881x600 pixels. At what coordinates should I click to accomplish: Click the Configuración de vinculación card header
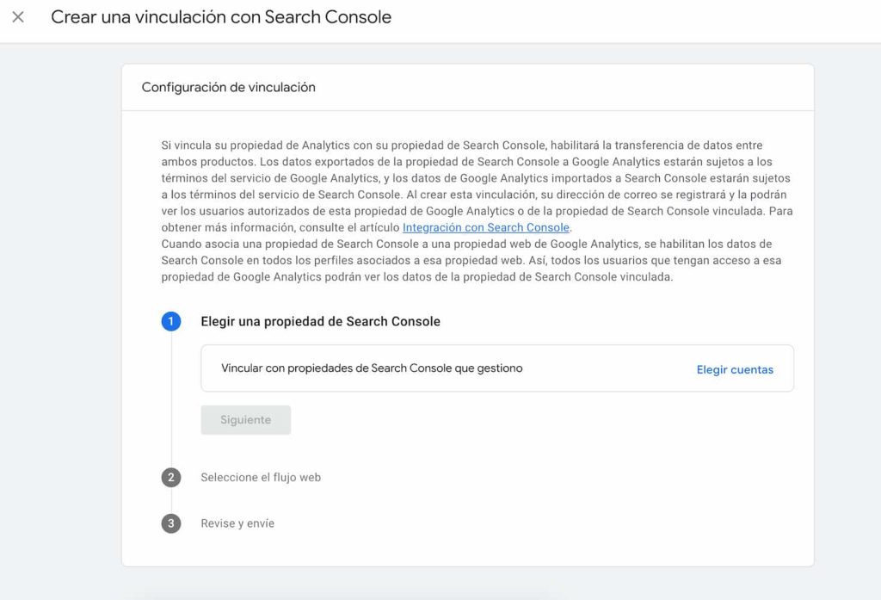click(x=228, y=87)
